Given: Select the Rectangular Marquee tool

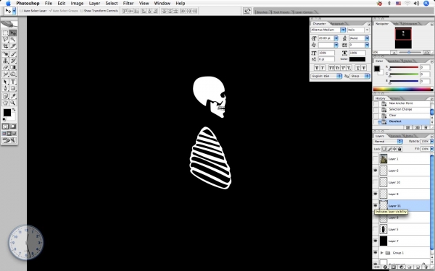Looking at the screenshot, I should point(5,33).
